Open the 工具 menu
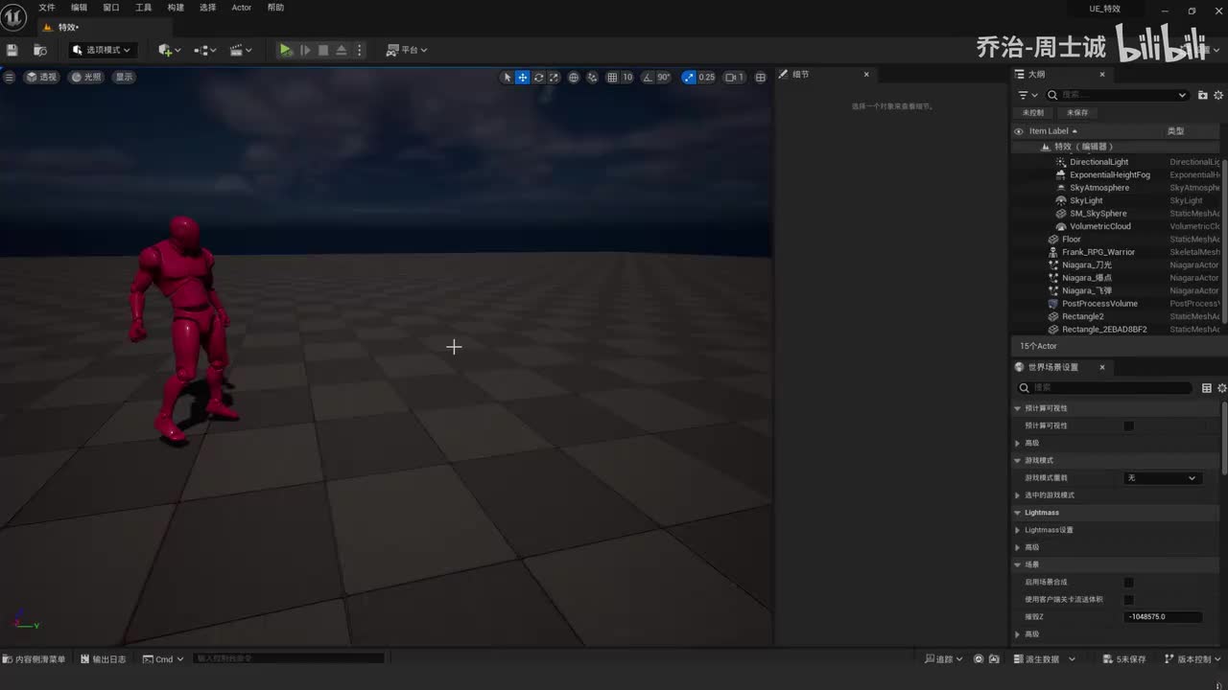 point(143,8)
